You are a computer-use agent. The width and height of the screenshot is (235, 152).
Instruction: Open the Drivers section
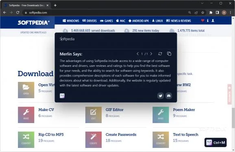pyautogui.click(x=89, y=21)
